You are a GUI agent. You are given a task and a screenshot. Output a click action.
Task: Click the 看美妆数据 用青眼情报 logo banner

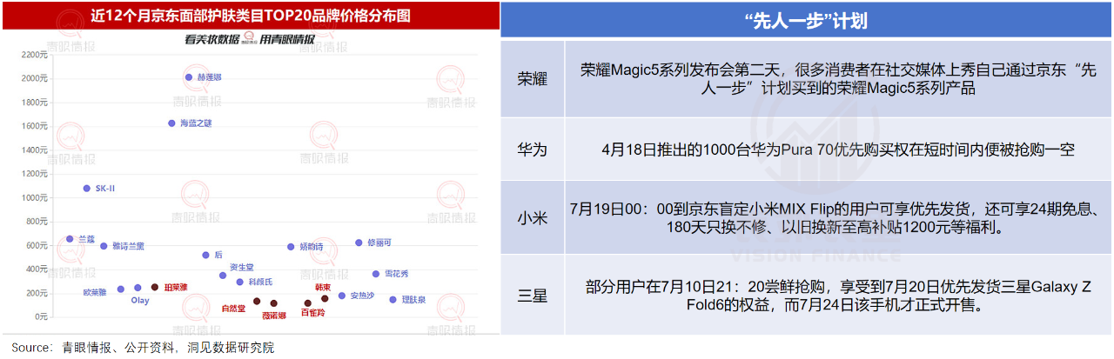250,39
